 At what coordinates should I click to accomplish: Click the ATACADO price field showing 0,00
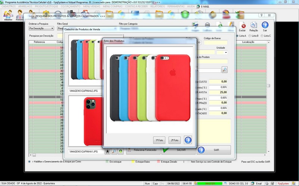point(218,113)
